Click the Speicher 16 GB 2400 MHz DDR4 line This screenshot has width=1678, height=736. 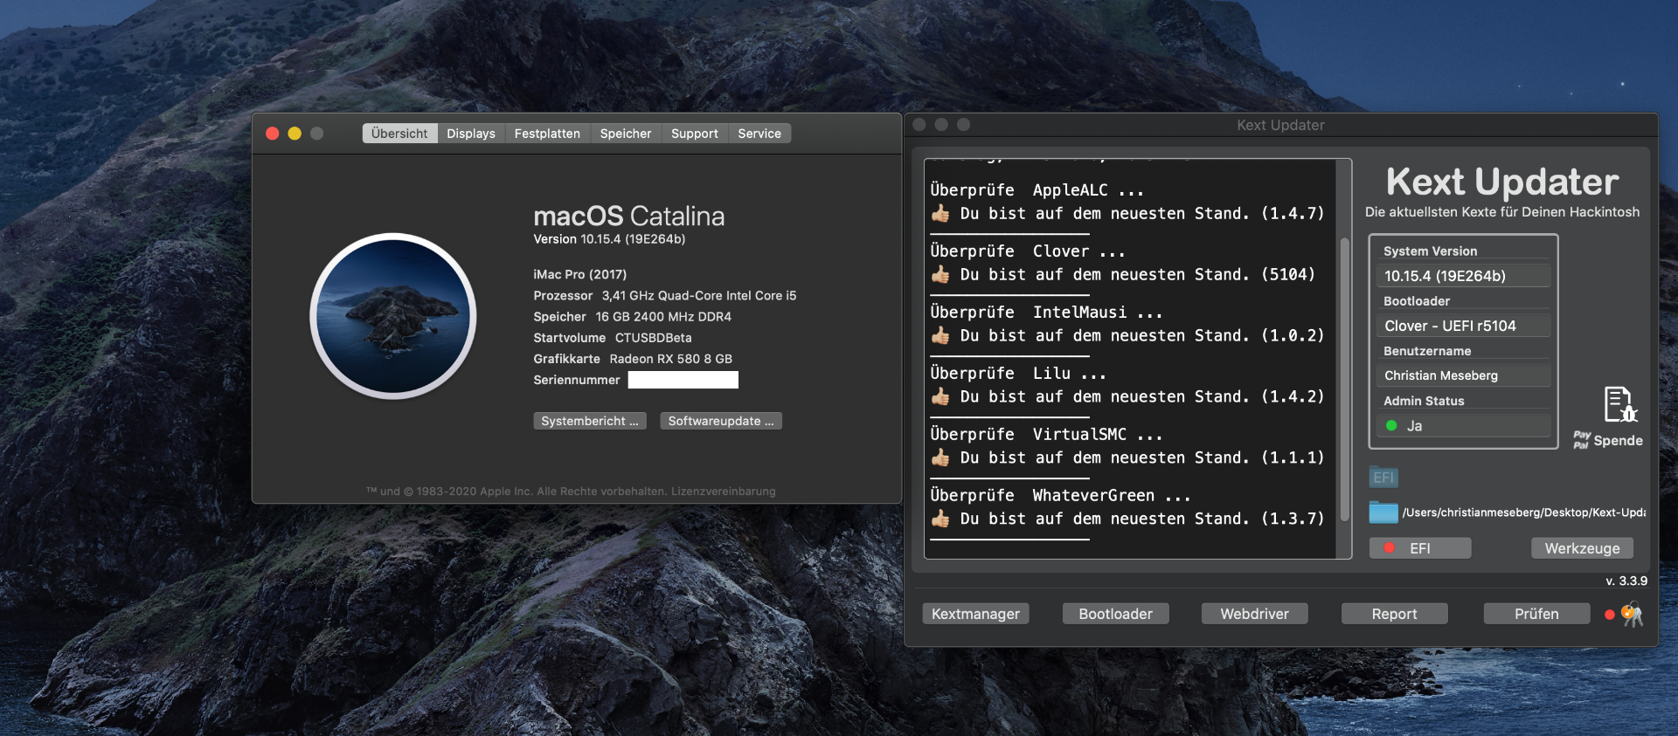(633, 317)
